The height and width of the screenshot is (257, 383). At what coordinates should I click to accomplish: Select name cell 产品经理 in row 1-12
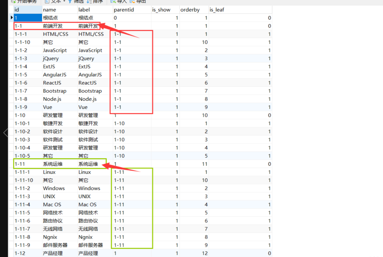click(60, 253)
